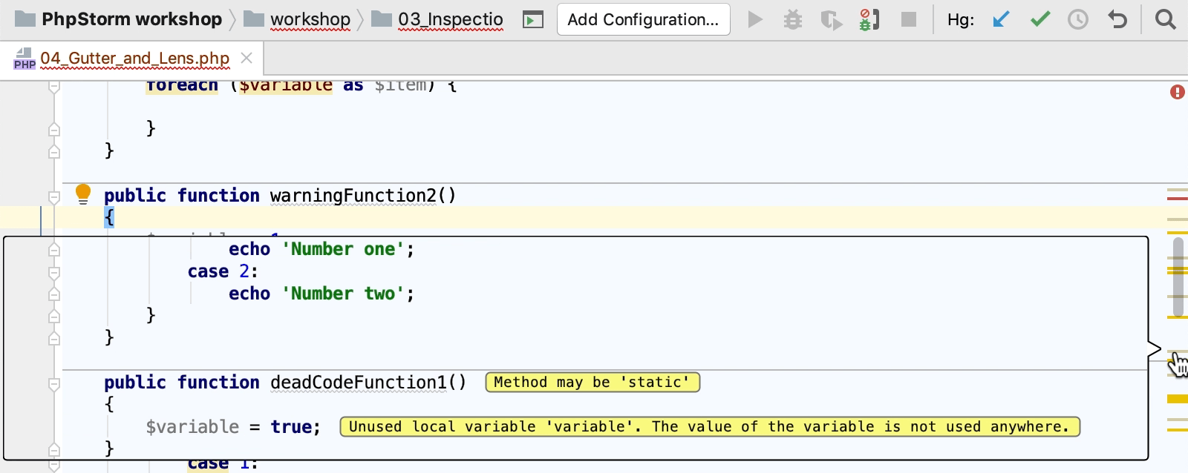This screenshot has height=473, width=1188.
Task: Open the Add Configuration dialog
Action: 643,19
